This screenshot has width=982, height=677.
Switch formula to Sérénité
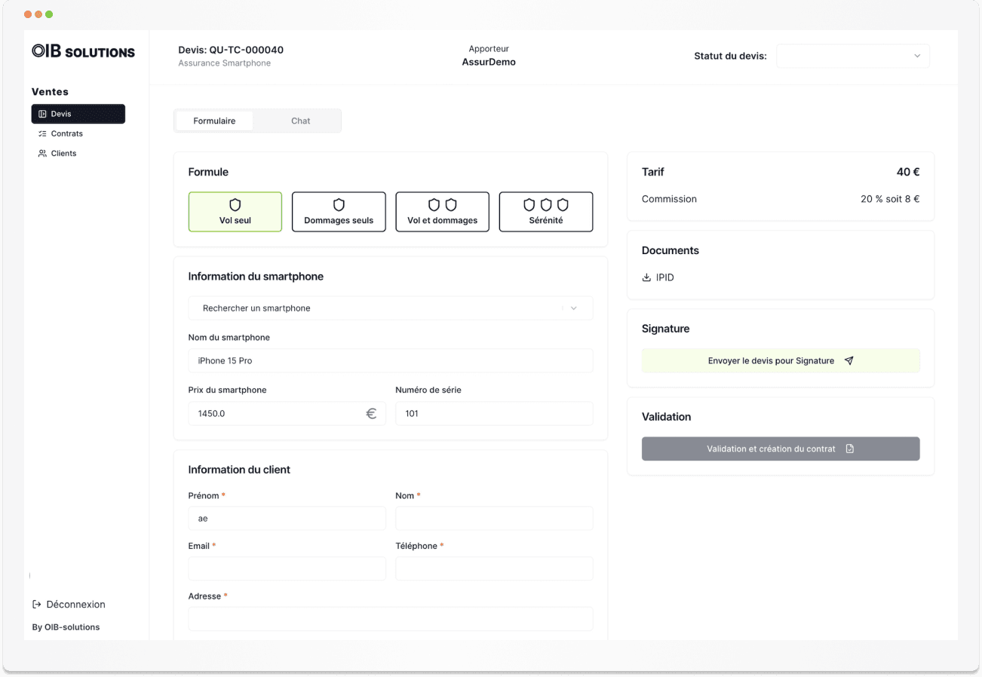click(545, 211)
